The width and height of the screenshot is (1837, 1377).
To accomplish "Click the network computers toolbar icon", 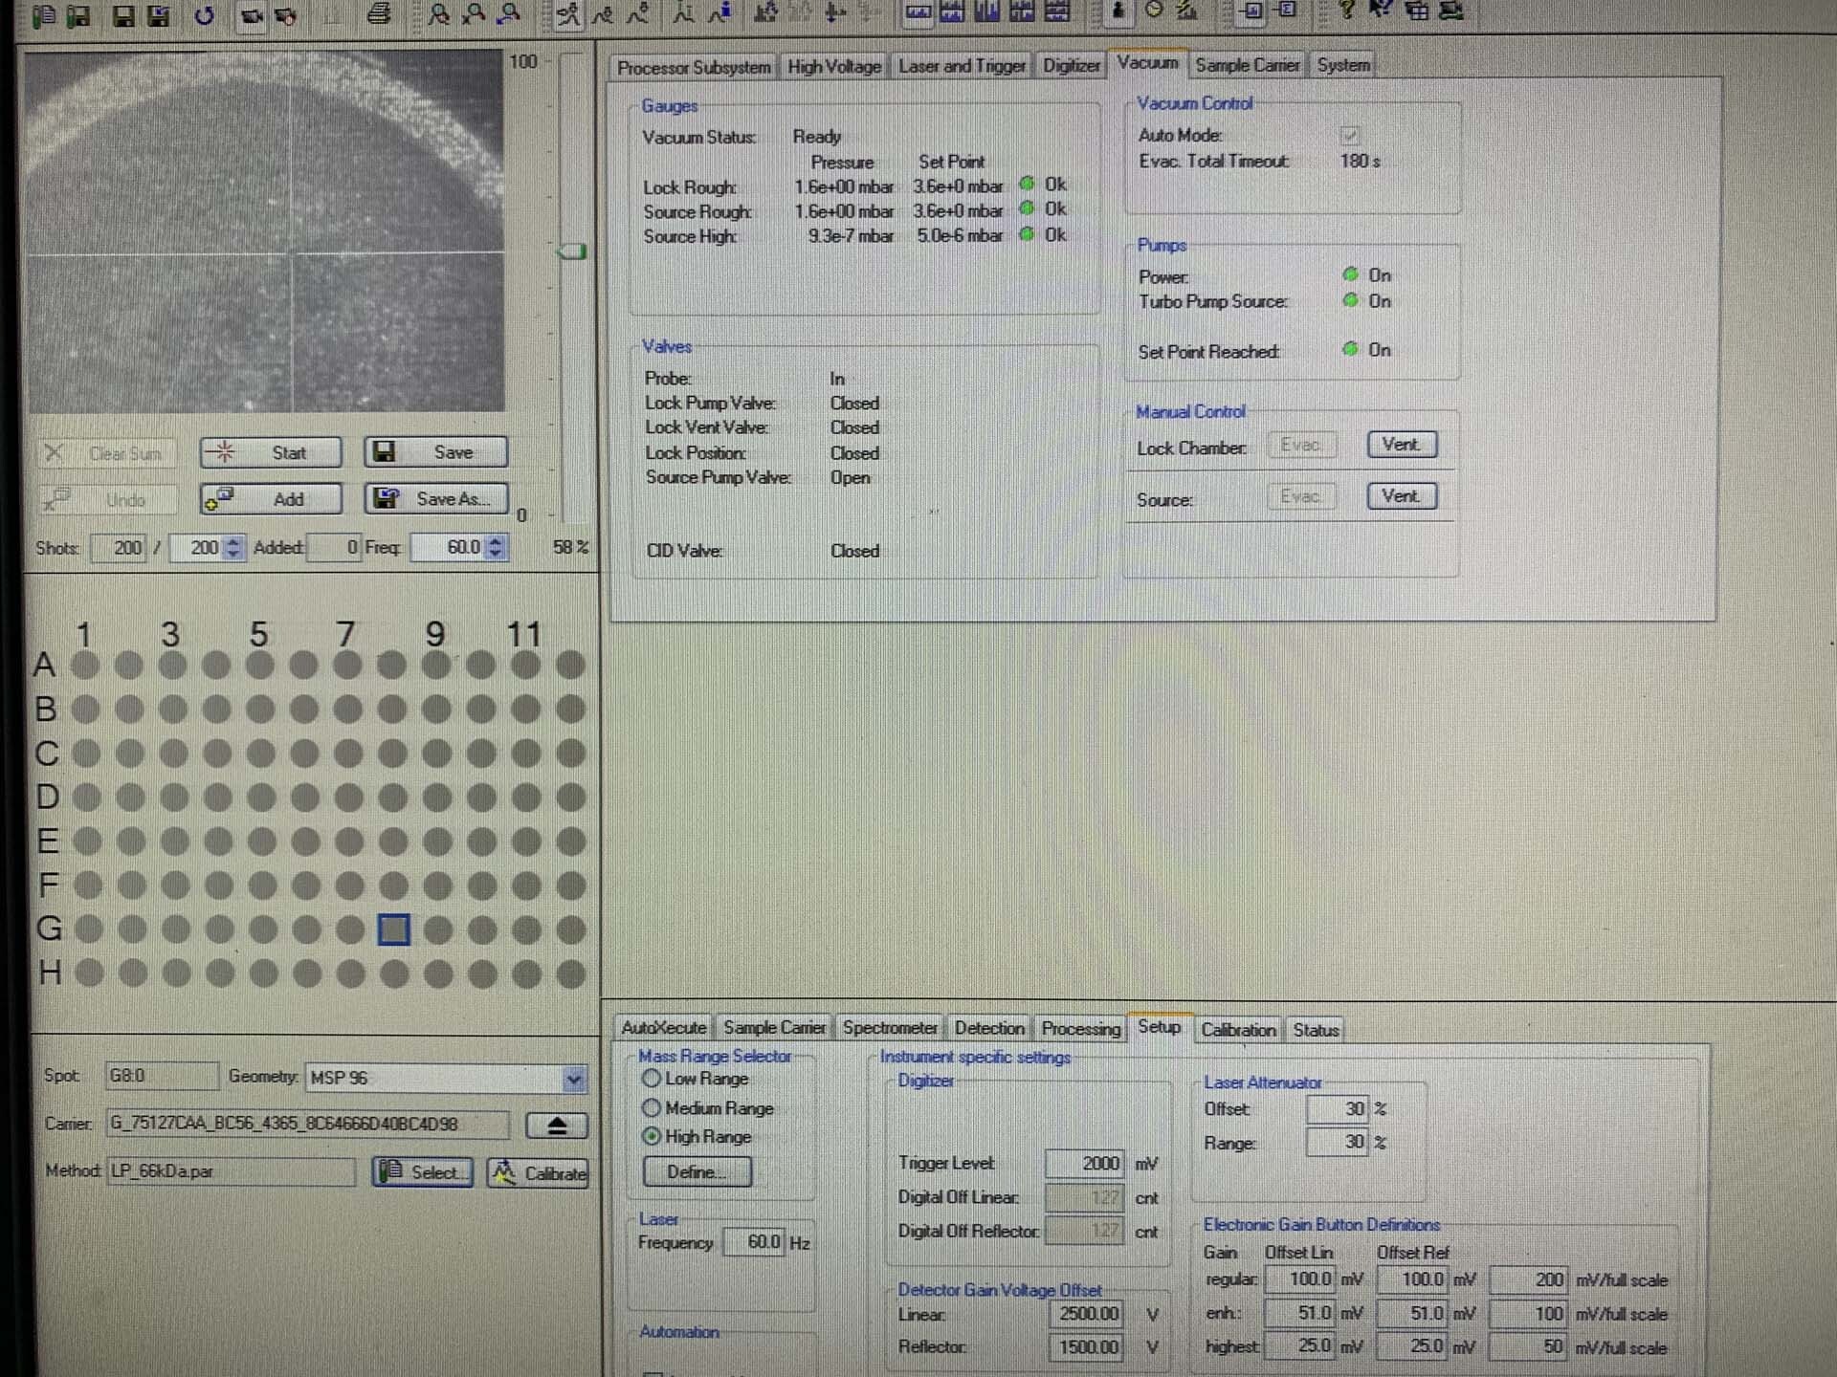I will (x=1452, y=11).
